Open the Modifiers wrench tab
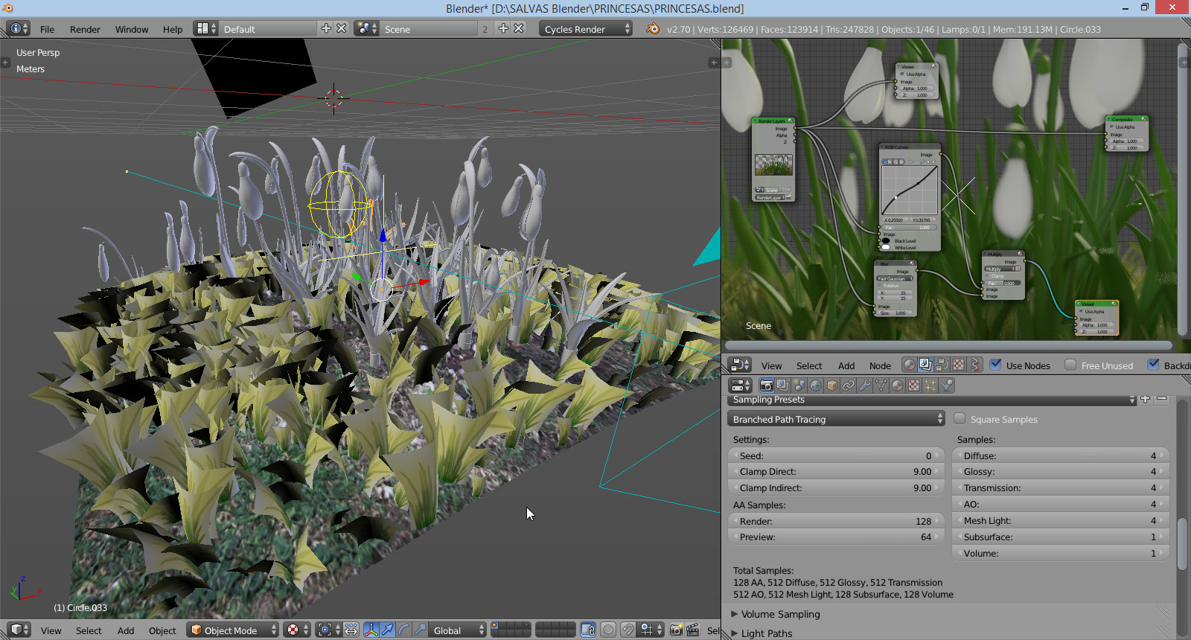 [864, 385]
